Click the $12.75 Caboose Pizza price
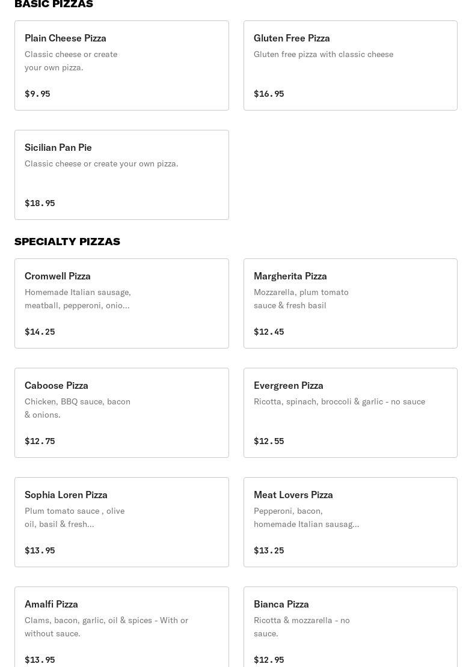 coord(40,441)
